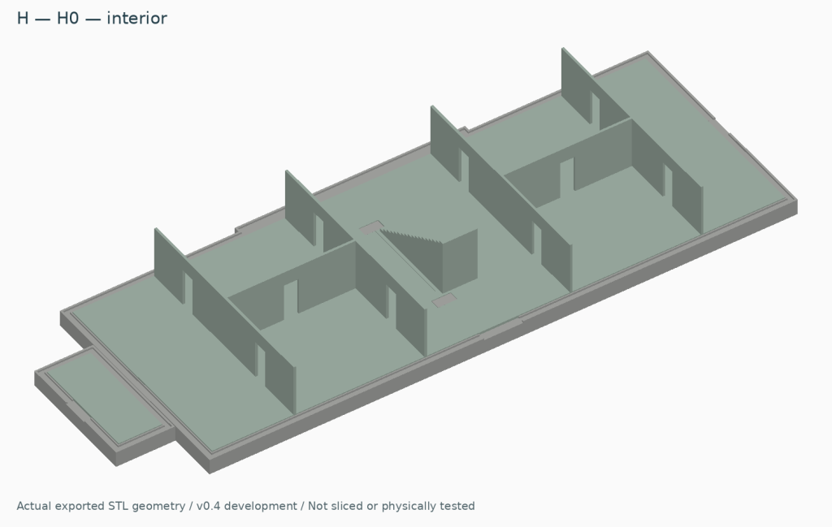Click the title text "H — H0 — interior"
Image resolution: width=832 pixels, height=527 pixels.
[92, 18]
